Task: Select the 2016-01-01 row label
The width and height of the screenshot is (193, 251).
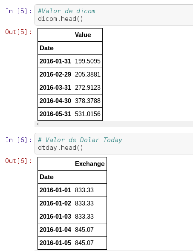Action: pyautogui.click(x=55, y=190)
